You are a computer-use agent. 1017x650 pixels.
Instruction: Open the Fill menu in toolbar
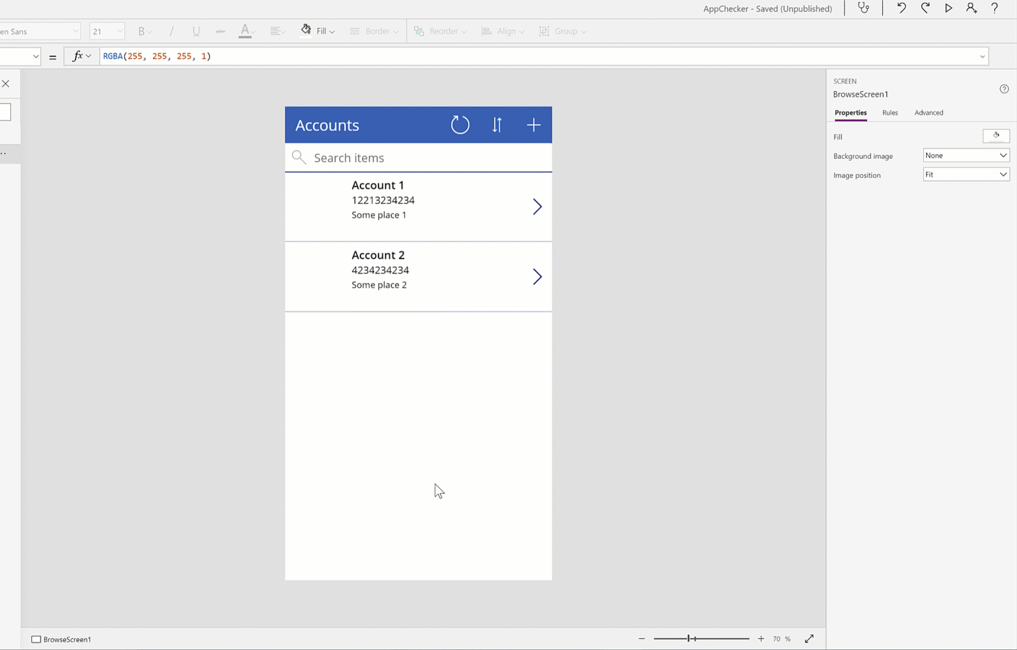click(318, 31)
